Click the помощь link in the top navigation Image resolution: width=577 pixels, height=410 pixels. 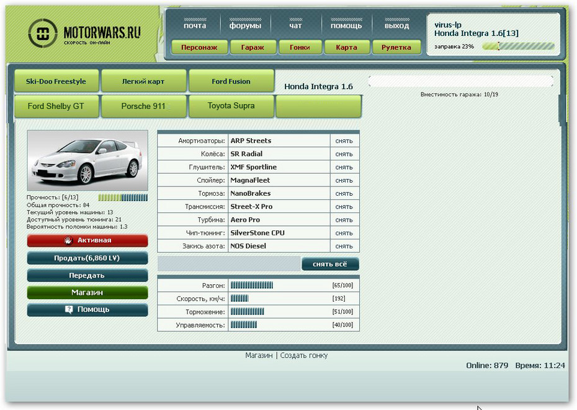pyautogui.click(x=346, y=26)
